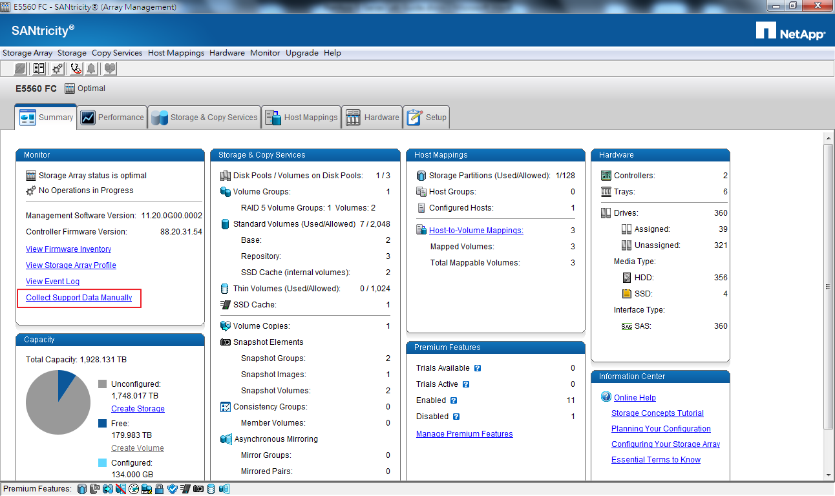Open Essential Terms to Know link
Viewport: 835px width, 496px height.
coord(656,460)
